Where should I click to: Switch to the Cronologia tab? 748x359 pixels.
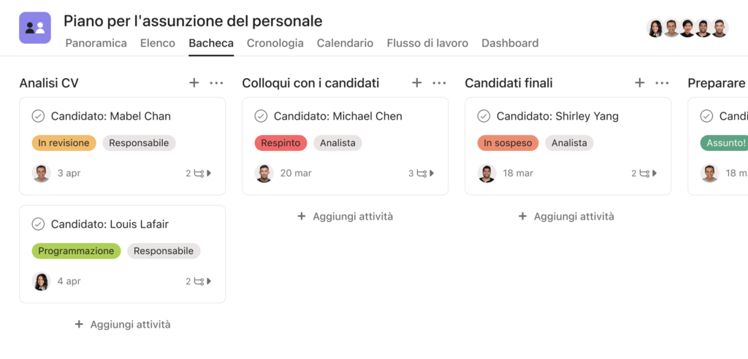coord(275,43)
